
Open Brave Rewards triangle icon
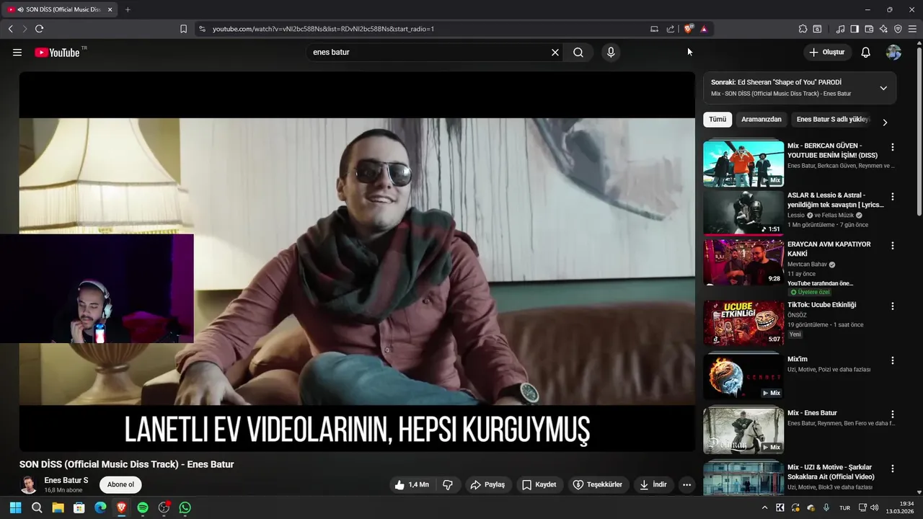click(x=704, y=29)
